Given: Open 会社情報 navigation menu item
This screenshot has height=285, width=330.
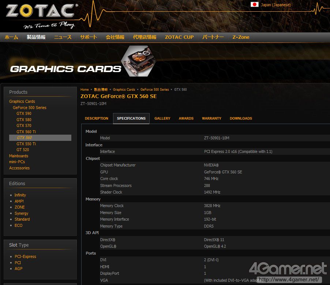Looking at the screenshot, I should [x=115, y=37].
